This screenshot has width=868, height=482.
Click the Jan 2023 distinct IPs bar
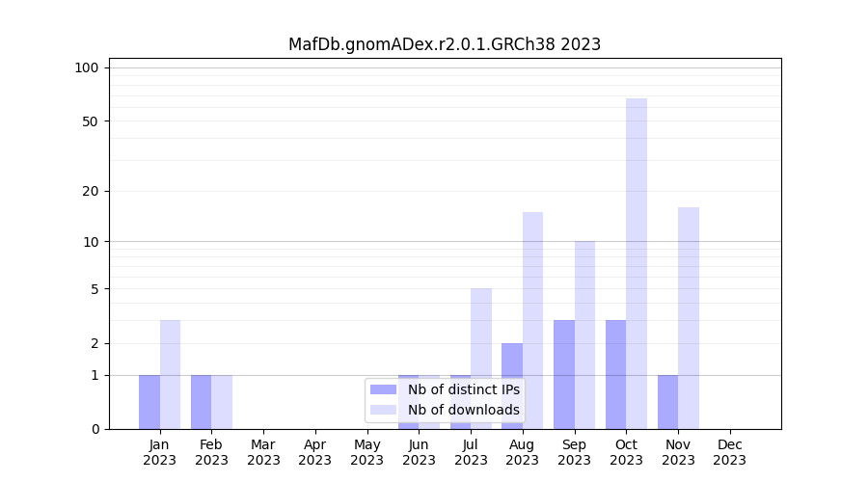pyautogui.click(x=149, y=402)
